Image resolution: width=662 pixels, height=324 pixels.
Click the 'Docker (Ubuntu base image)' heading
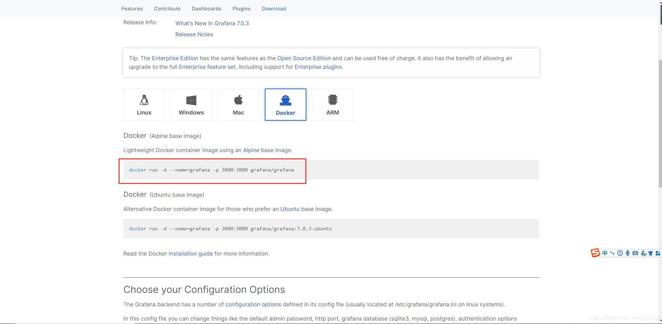point(164,194)
